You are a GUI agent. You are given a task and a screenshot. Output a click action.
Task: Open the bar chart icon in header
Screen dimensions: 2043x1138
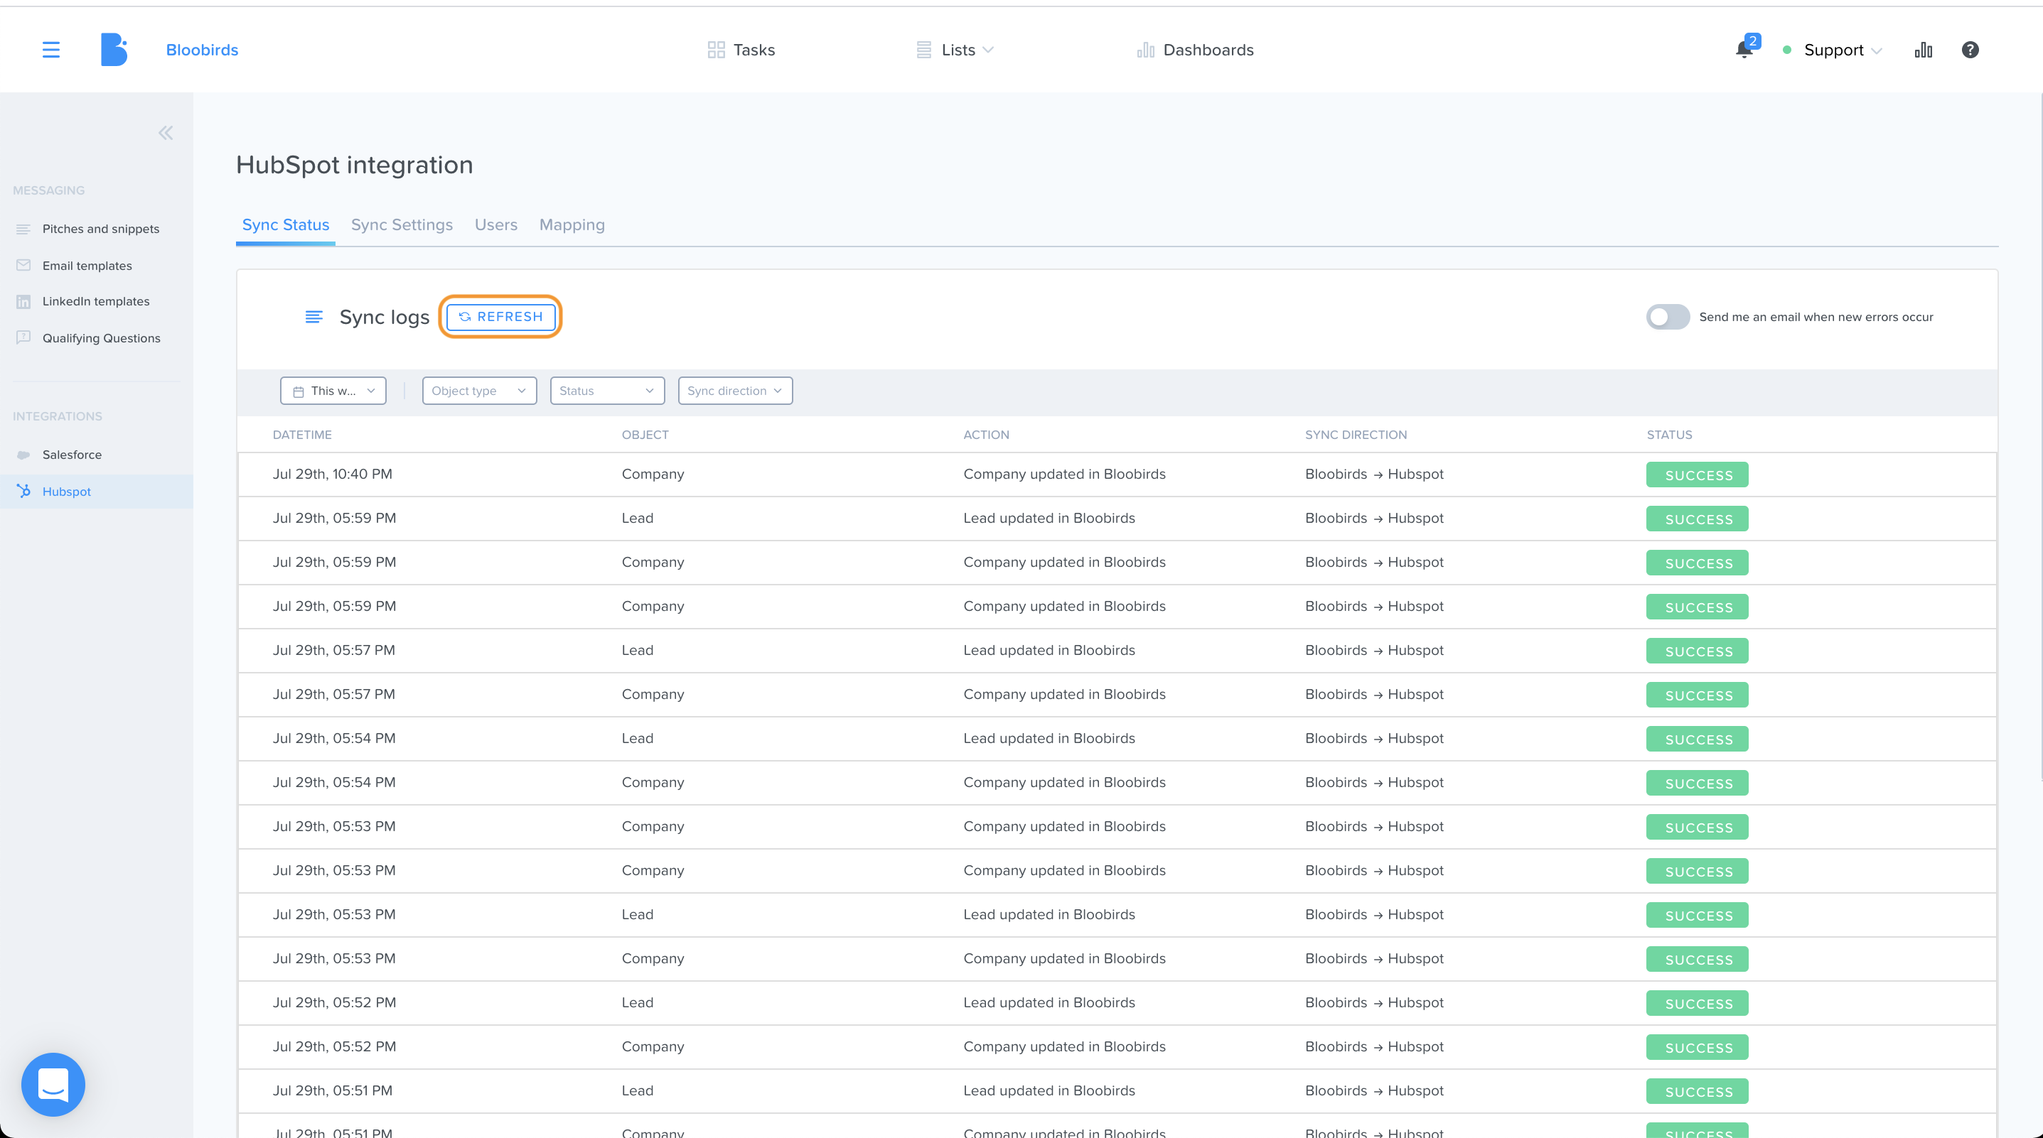click(x=1924, y=50)
